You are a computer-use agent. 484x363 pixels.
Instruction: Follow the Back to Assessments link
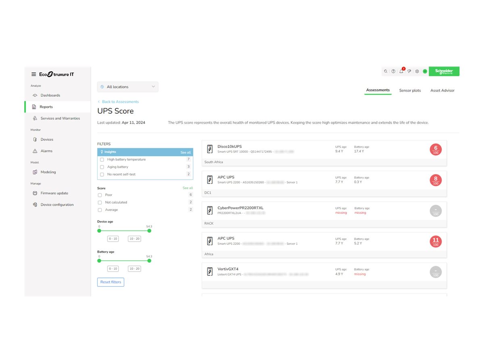pos(120,102)
